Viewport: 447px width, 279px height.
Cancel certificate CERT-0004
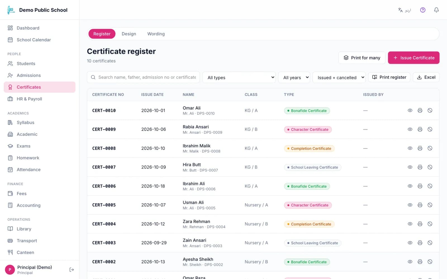pyautogui.click(x=430, y=224)
